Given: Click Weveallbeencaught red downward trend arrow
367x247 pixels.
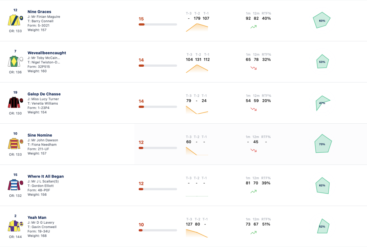Looking at the screenshot, I should (x=253, y=68).
